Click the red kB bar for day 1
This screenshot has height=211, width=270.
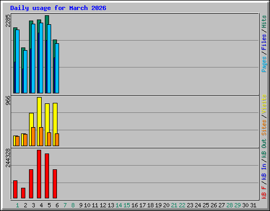point(15,189)
